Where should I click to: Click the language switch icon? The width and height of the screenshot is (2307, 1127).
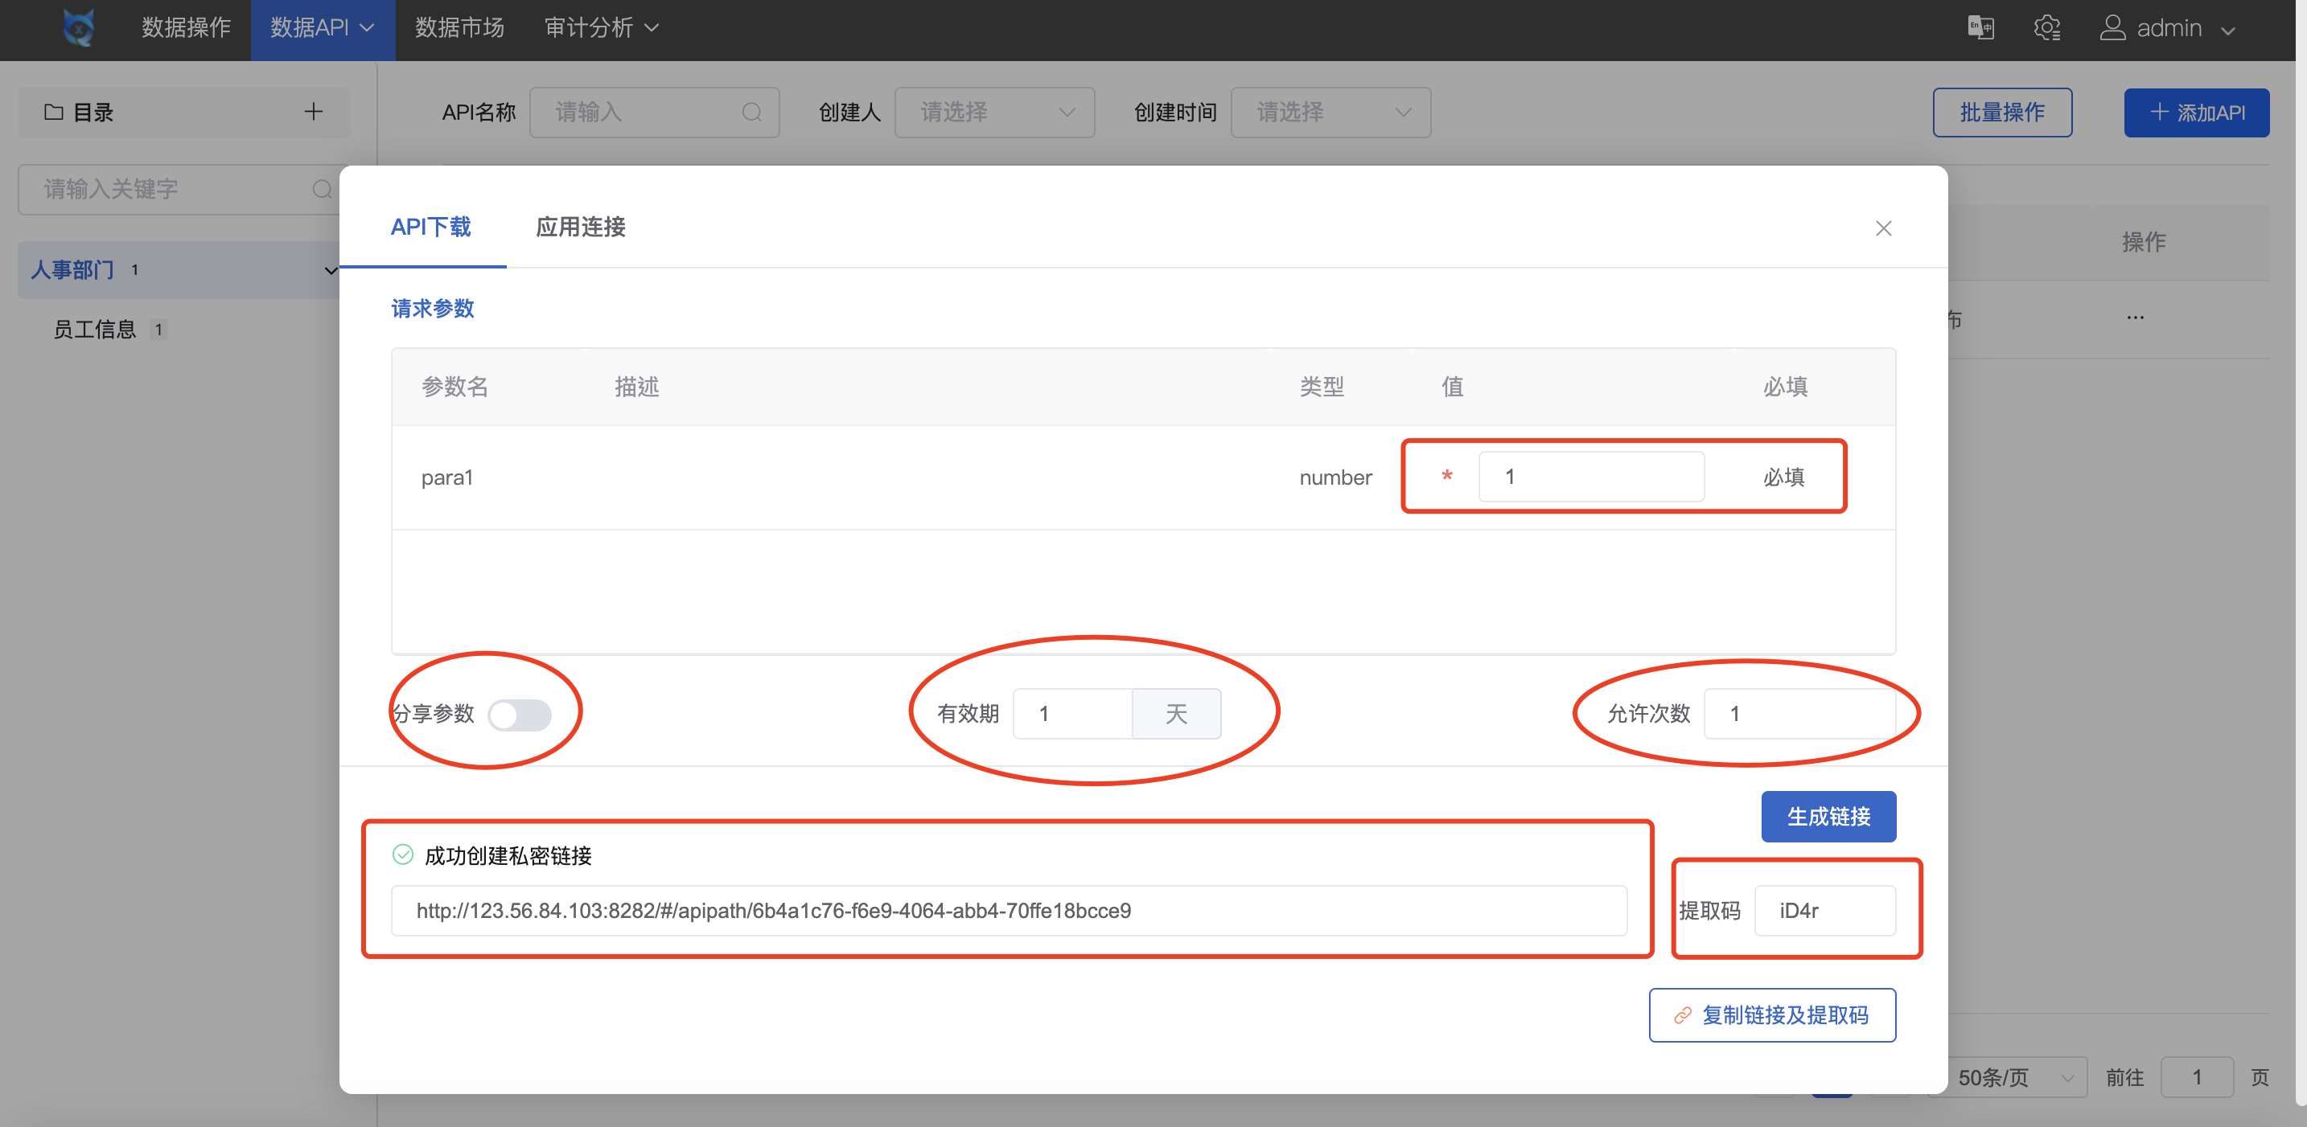click(x=1981, y=28)
